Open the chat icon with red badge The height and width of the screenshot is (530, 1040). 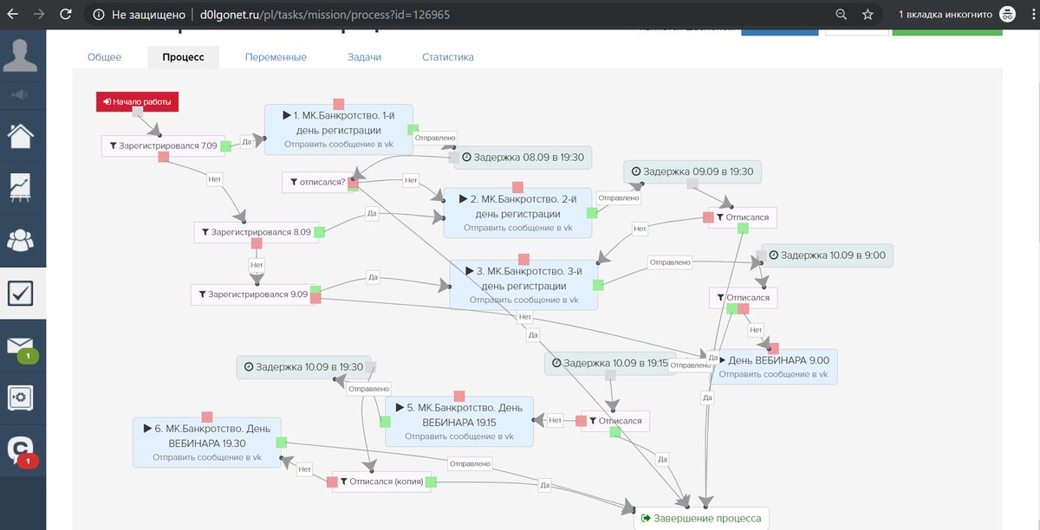22,450
